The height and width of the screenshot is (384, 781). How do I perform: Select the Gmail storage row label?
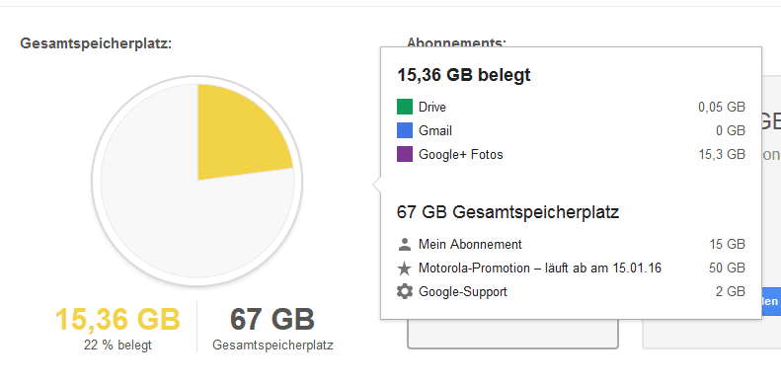pos(435,131)
